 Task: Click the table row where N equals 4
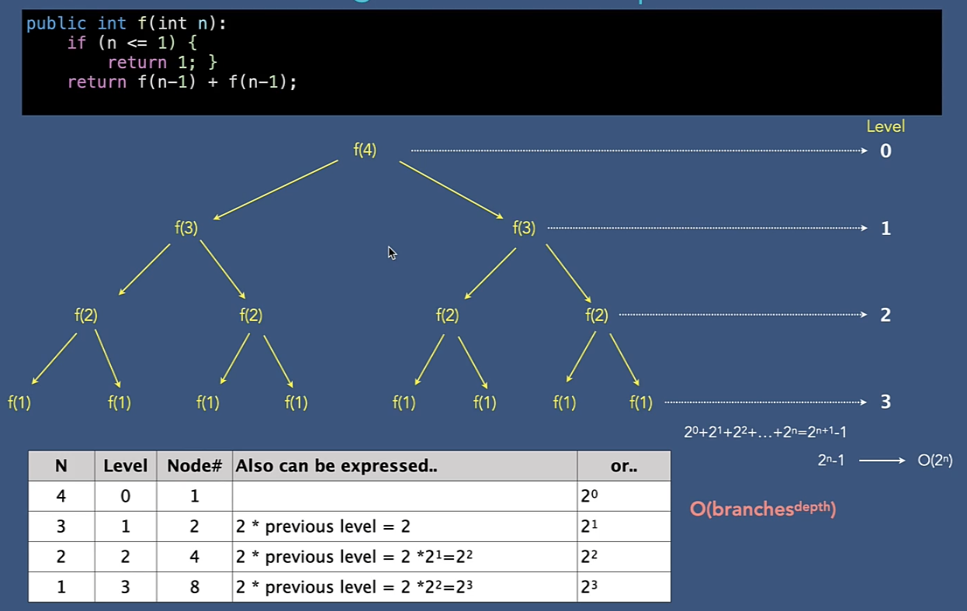(61, 495)
